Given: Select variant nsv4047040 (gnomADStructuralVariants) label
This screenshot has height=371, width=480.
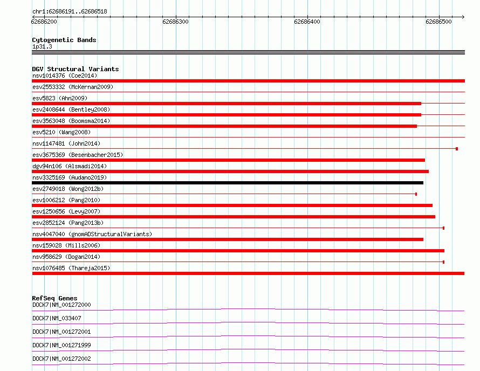Looking at the screenshot, I should point(92,234).
